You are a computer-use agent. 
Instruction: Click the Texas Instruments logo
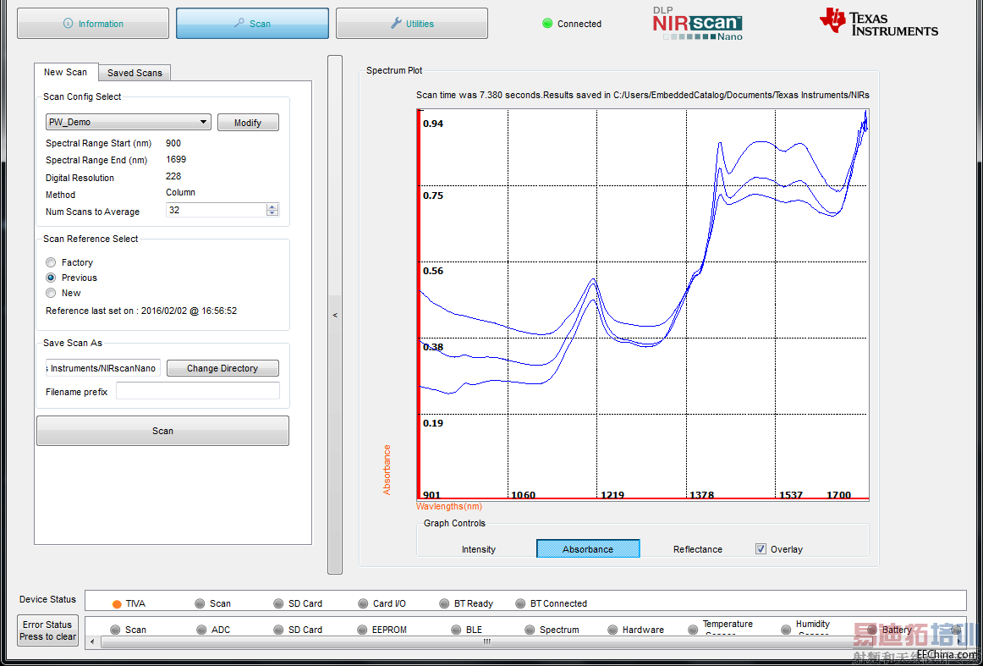coord(879,22)
